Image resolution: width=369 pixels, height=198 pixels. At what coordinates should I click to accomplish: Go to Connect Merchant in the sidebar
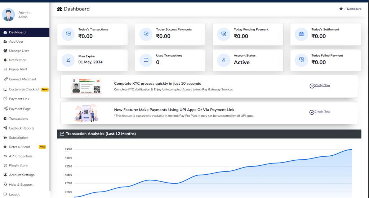click(22, 79)
